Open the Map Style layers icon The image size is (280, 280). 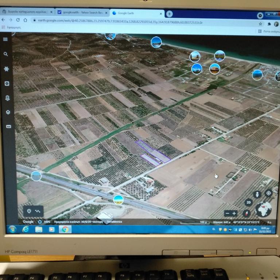tap(8, 112)
